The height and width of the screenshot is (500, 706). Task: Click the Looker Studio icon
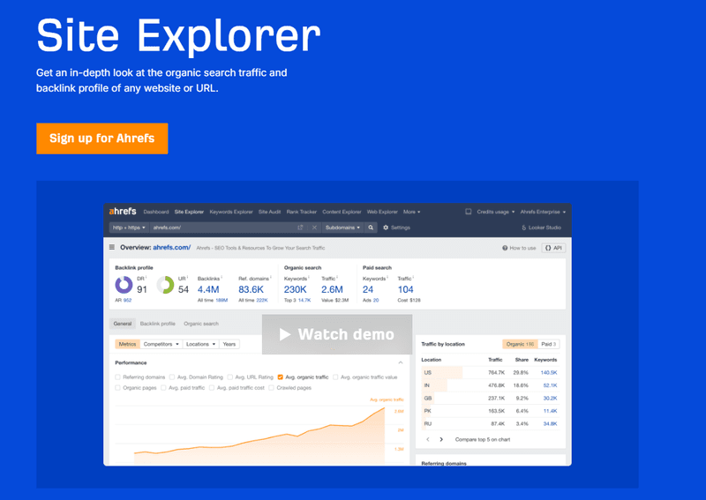click(523, 228)
